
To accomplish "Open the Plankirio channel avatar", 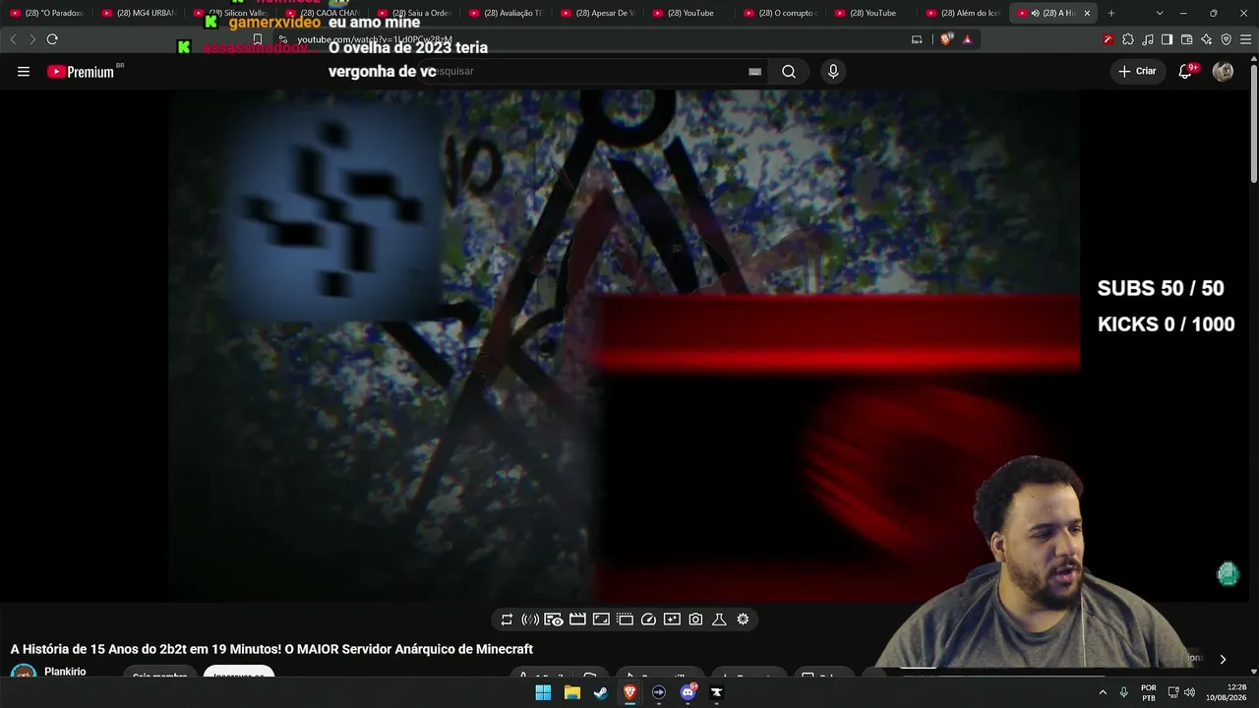I will click(24, 672).
